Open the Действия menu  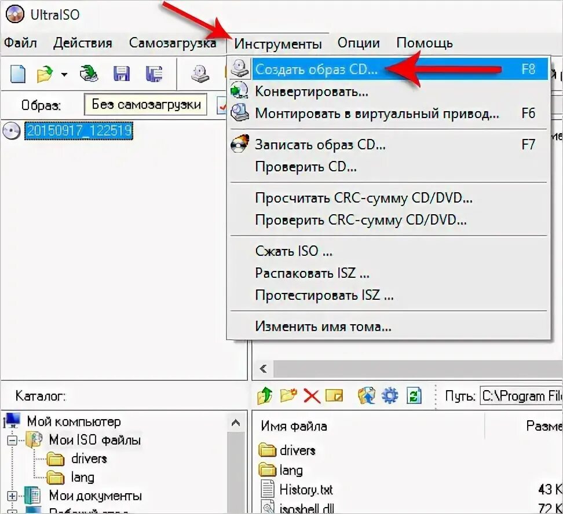click(83, 43)
